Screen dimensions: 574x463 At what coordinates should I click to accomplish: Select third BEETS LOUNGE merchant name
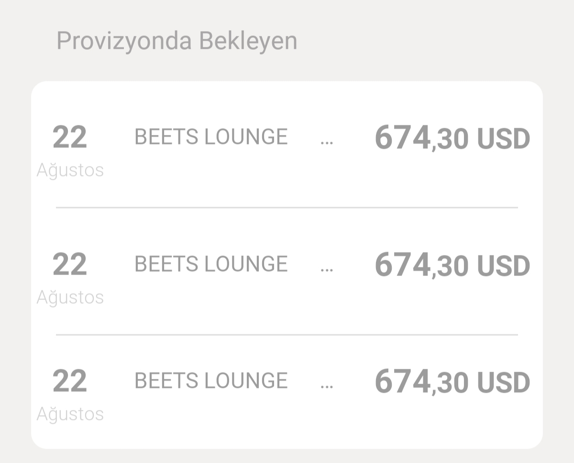[211, 381]
